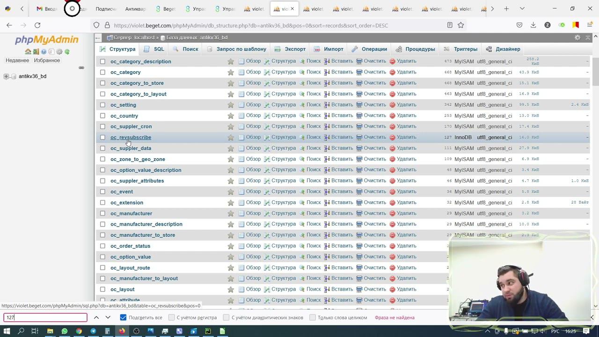Click Firefox bookmark star in address bar
Viewport: 599px width, 337px height.
pyautogui.click(x=461, y=25)
